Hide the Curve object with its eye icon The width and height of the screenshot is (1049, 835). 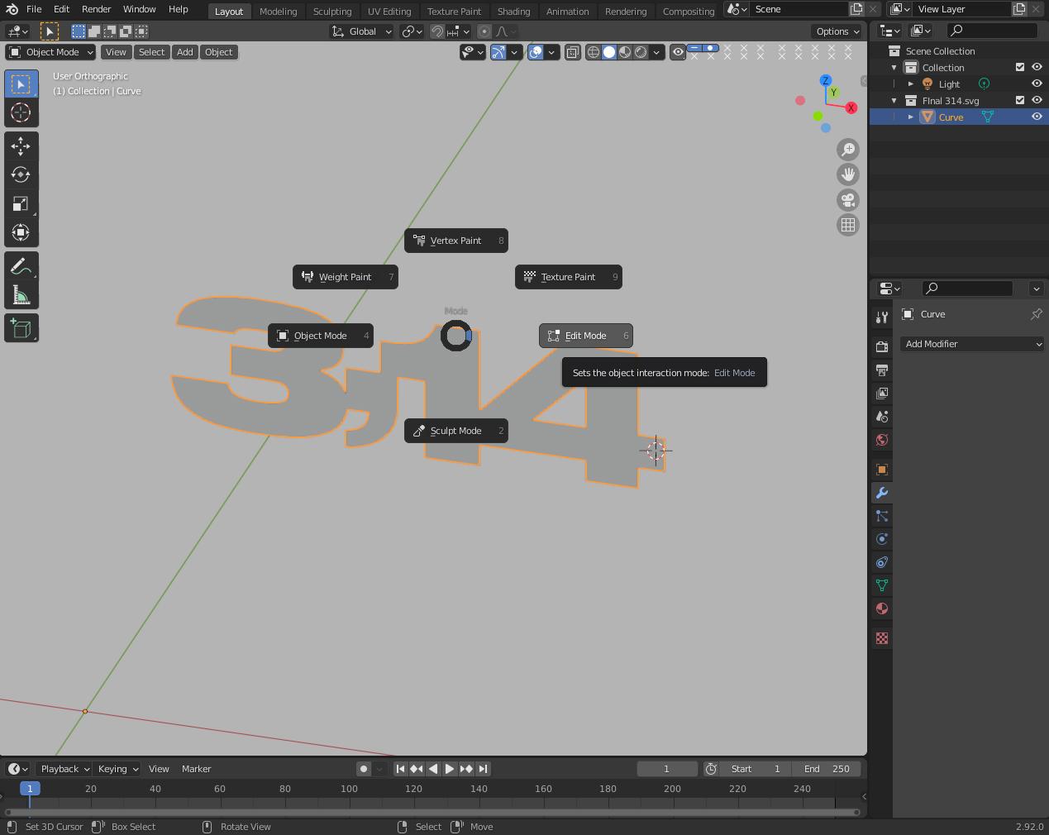click(1037, 117)
